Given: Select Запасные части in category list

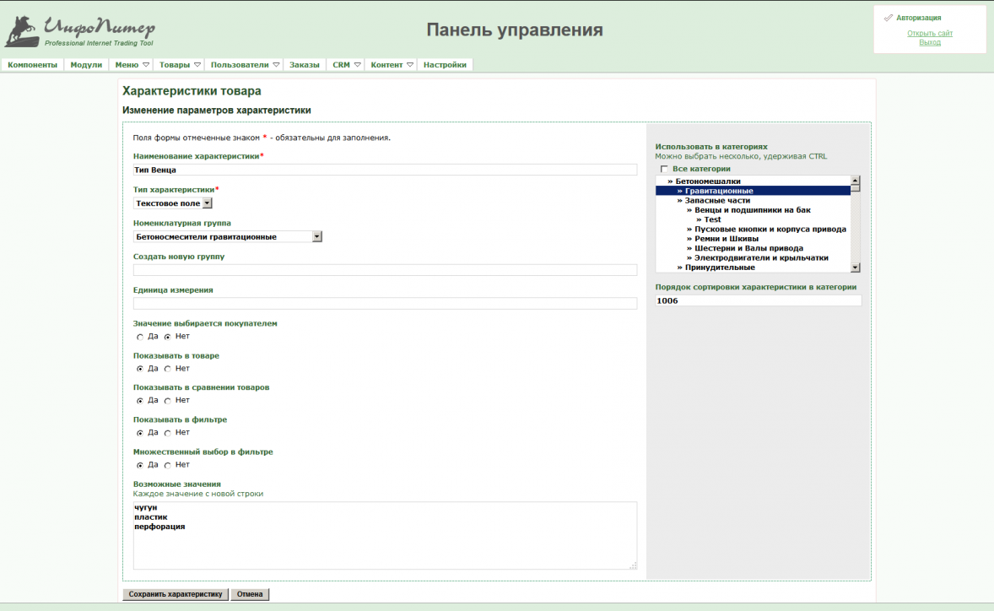Looking at the screenshot, I should pos(754,200).
